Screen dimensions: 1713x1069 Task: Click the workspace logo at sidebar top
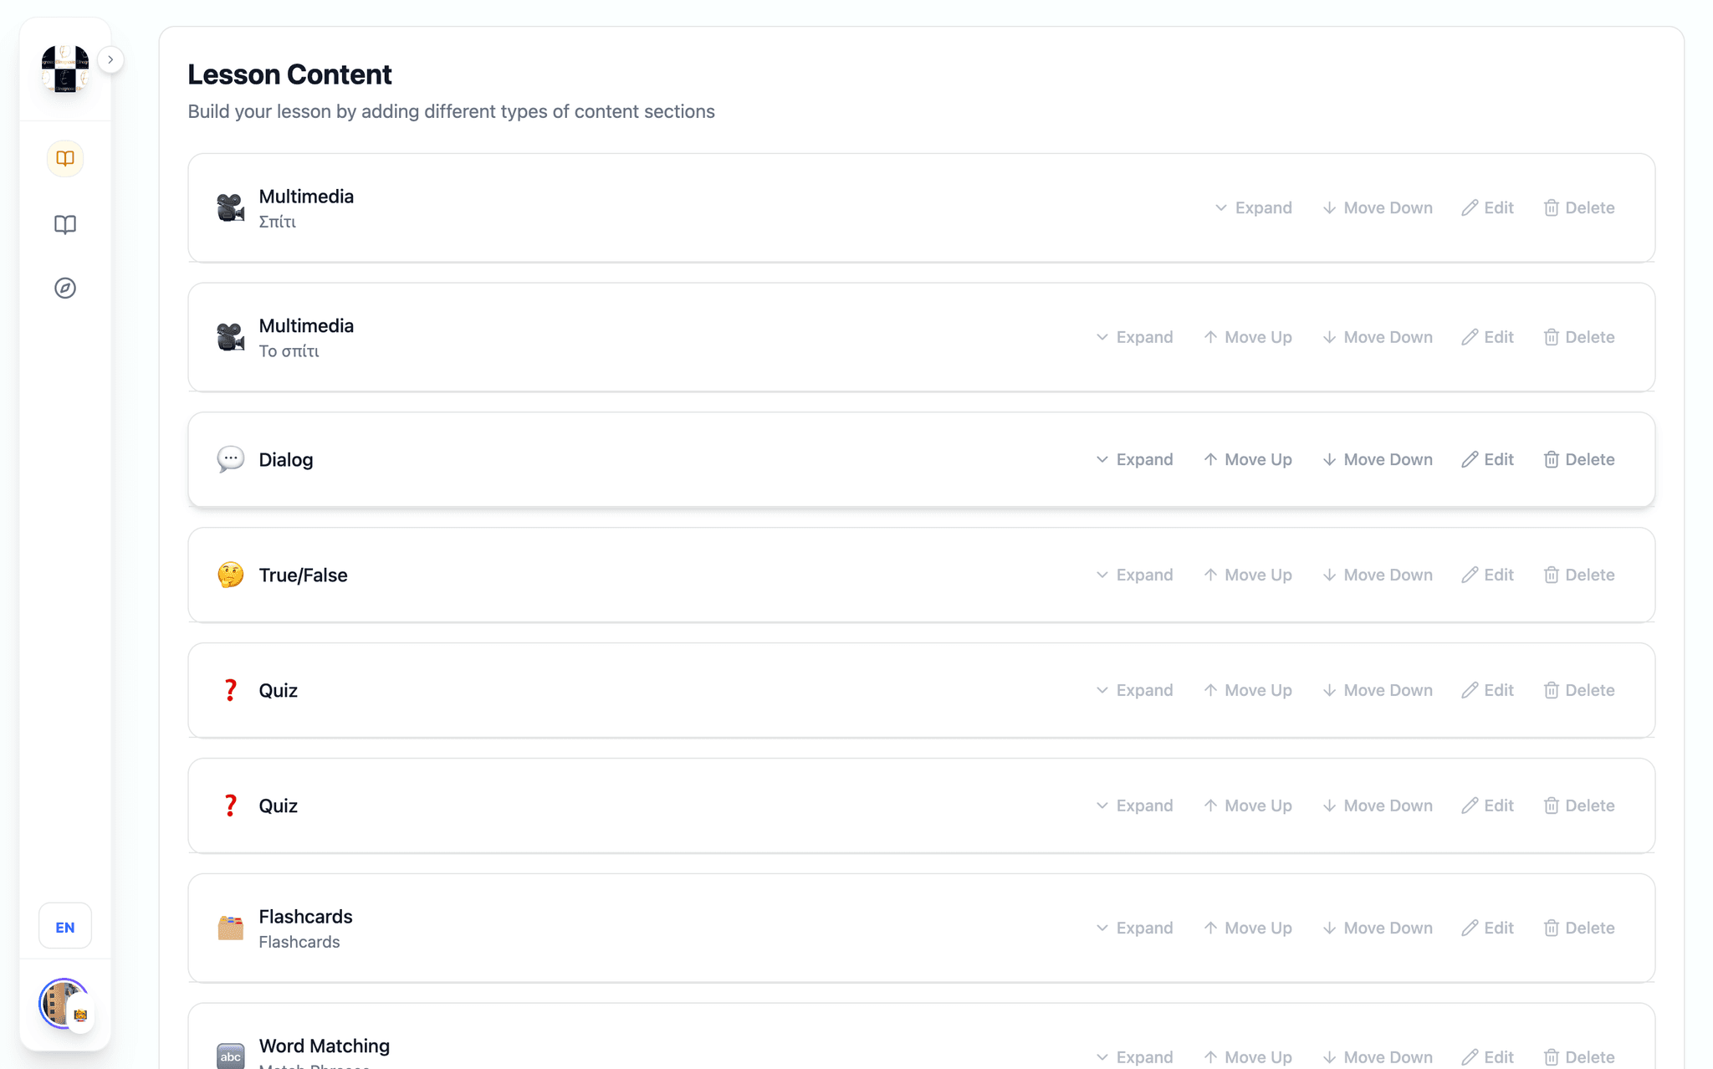(x=65, y=69)
